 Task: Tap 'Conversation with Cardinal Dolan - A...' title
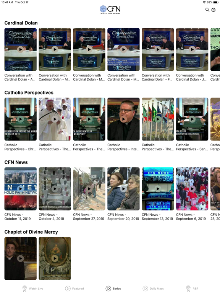click(20, 77)
